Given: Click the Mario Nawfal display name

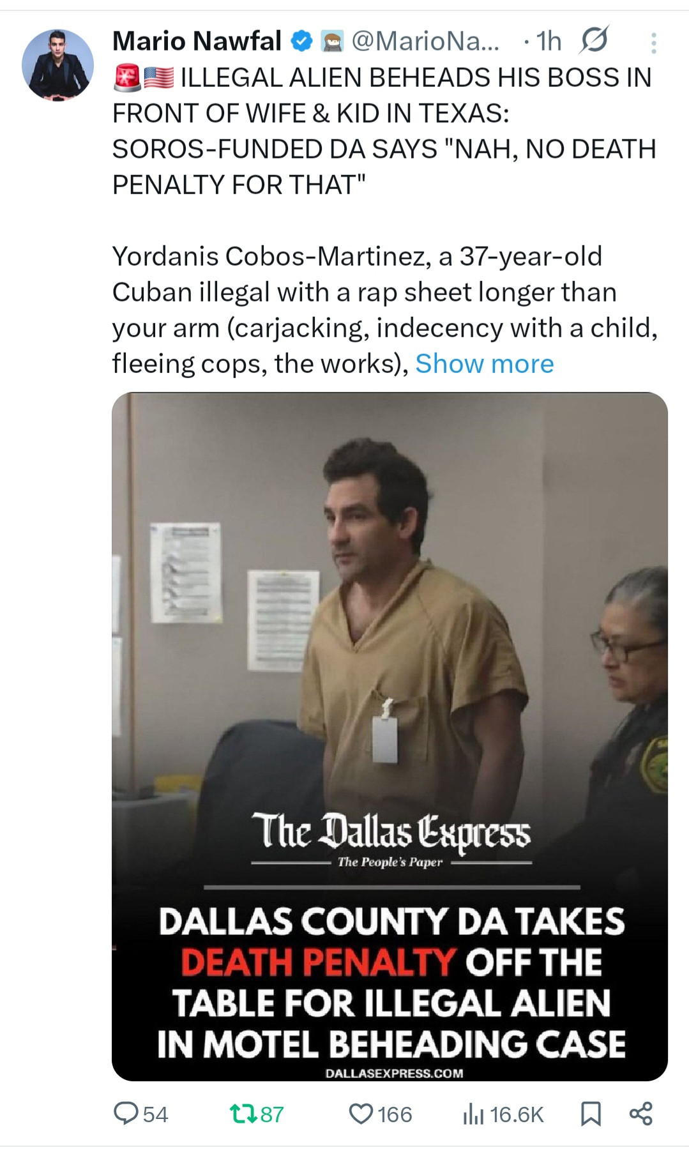Looking at the screenshot, I should pyautogui.click(x=197, y=41).
